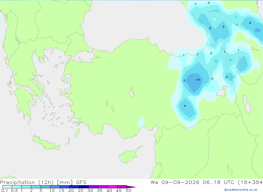This screenshot has height=192, width=263.
Task: Click the legend label 50
Action: (x=128, y=190)
